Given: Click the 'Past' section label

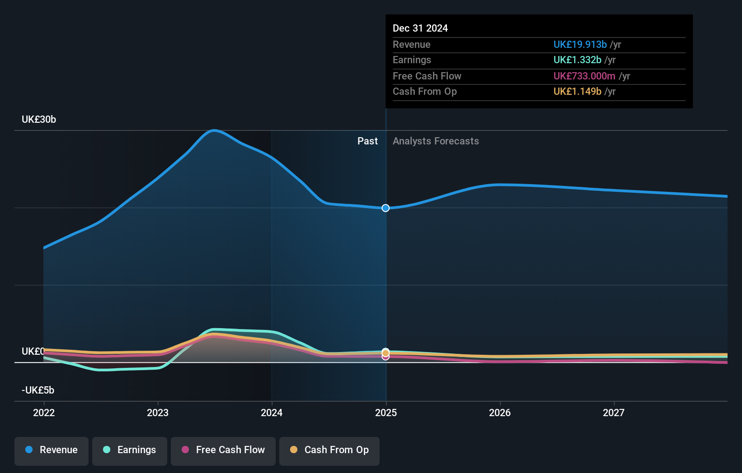Looking at the screenshot, I should coord(367,141).
